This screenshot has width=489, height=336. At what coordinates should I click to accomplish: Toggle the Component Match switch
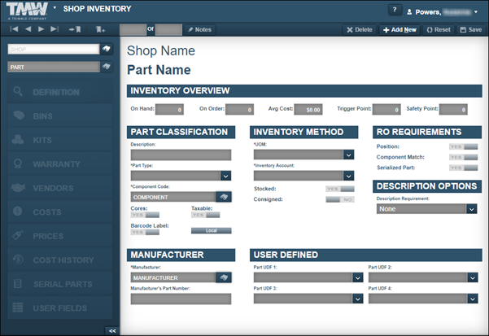pos(463,157)
